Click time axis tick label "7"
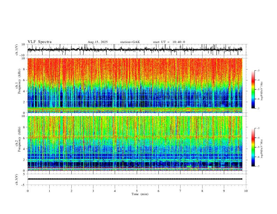The height and width of the screenshot is (214, 277). (180, 191)
